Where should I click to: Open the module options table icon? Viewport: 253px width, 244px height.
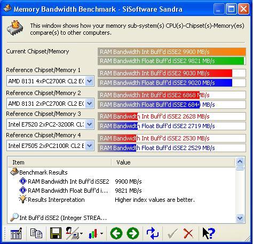[x=16, y=233]
